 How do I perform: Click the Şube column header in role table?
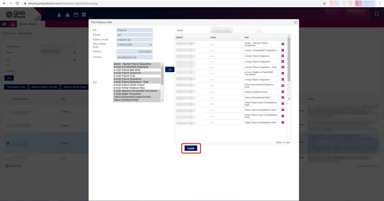(226, 37)
